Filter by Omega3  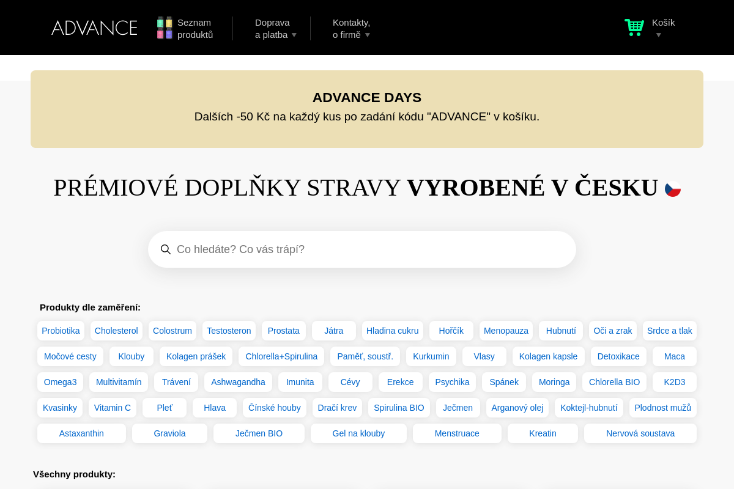pyautogui.click(x=61, y=382)
